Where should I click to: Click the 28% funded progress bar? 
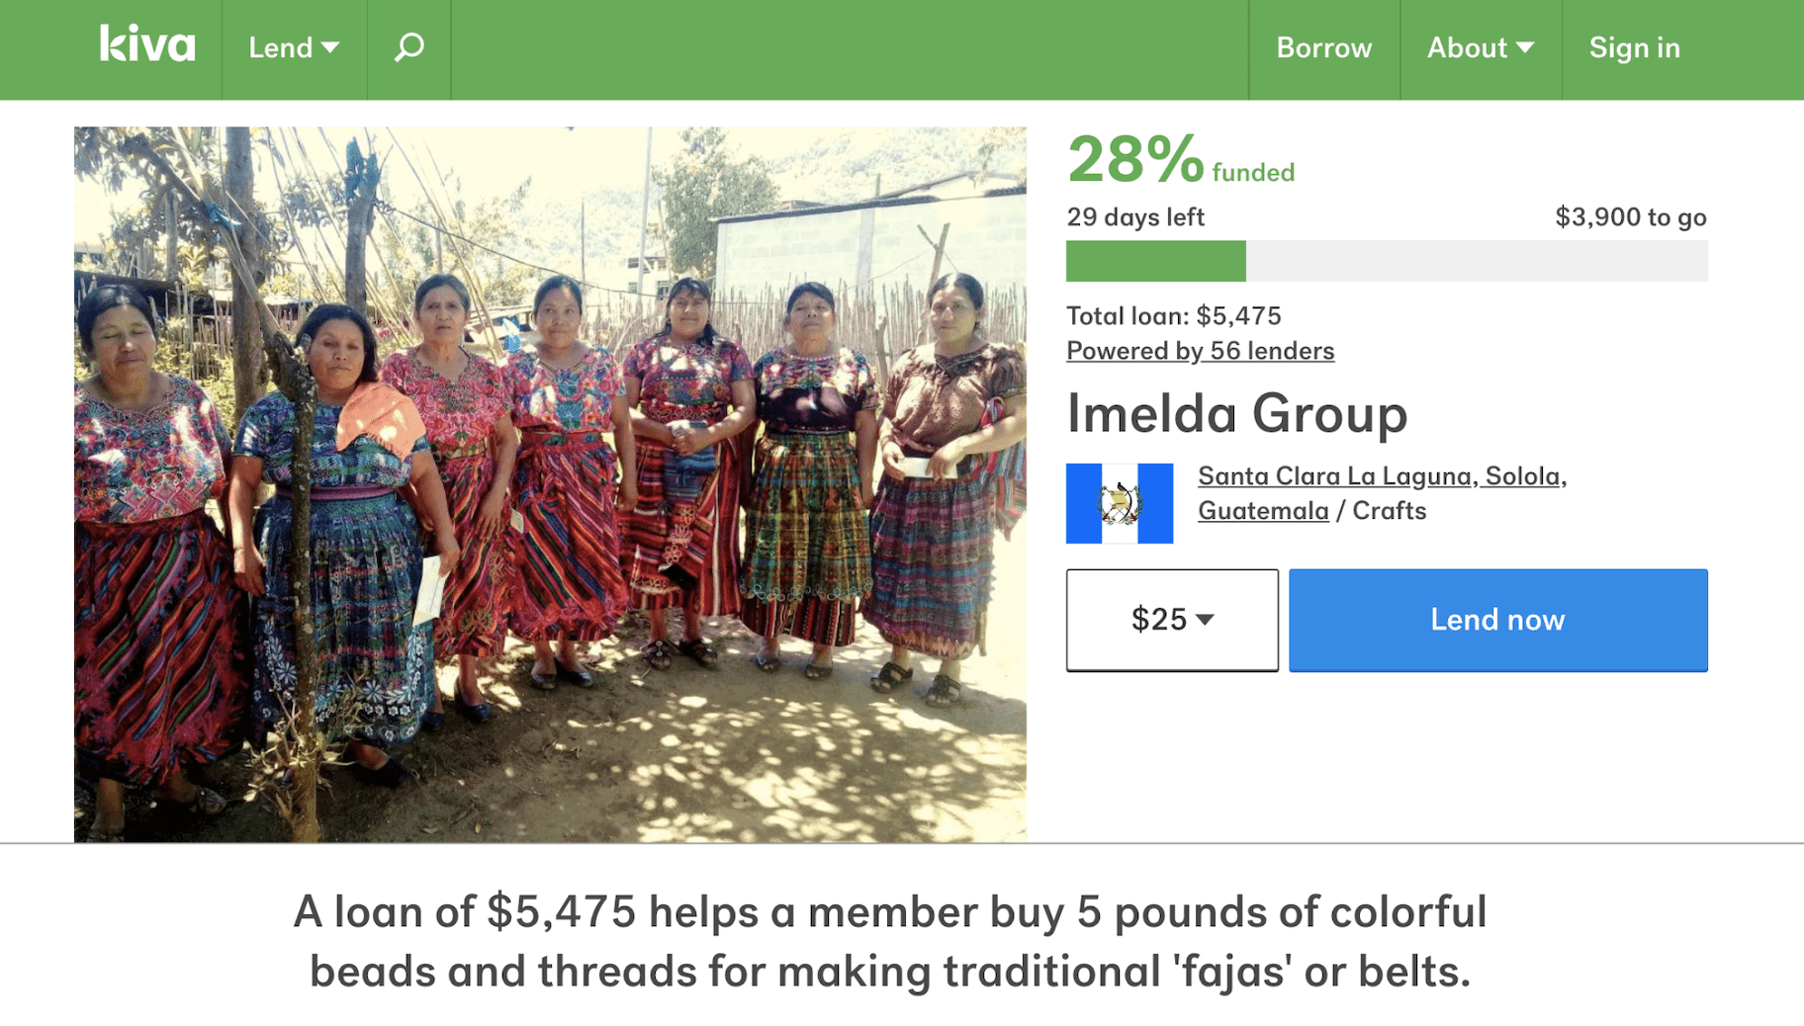pyautogui.click(x=1385, y=261)
